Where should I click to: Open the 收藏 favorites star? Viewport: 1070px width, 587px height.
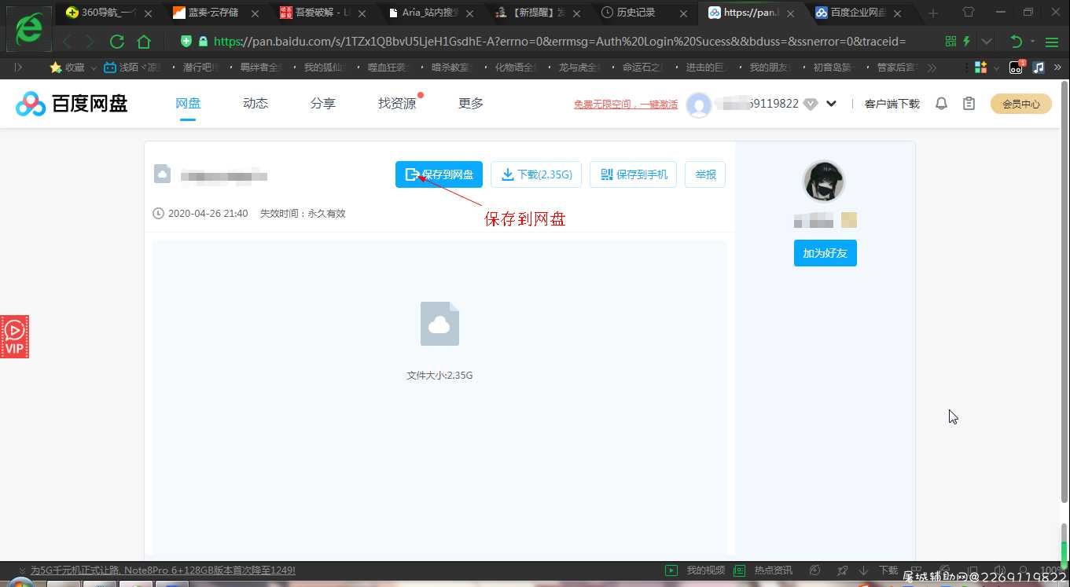[x=56, y=68]
